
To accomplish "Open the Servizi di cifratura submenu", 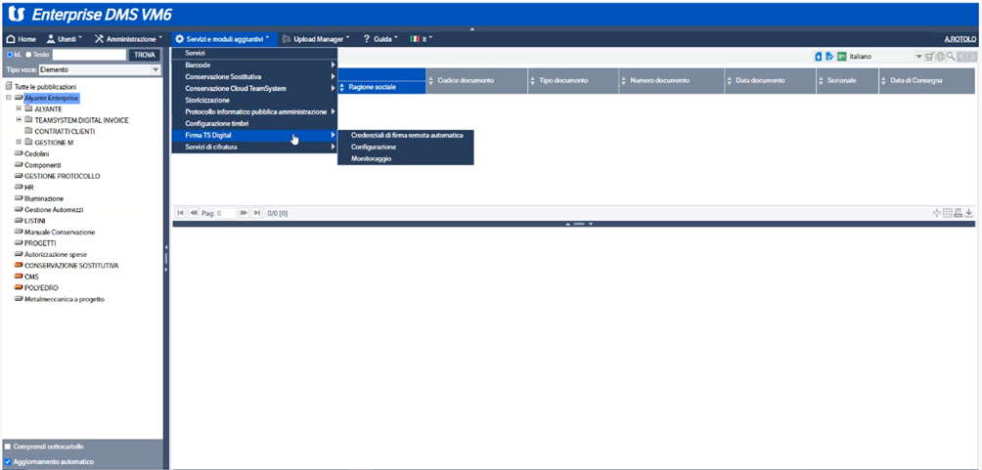I will [x=255, y=148].
